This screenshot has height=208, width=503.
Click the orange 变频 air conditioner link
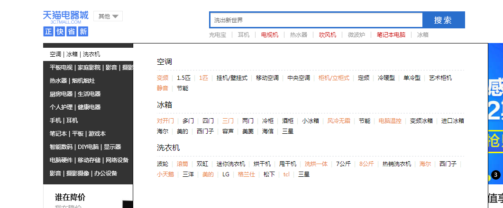(x=163, y=78)
